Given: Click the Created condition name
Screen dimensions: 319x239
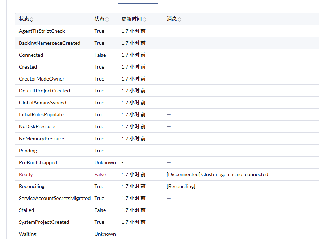Looking at the screenshot, I should point(28,67).
